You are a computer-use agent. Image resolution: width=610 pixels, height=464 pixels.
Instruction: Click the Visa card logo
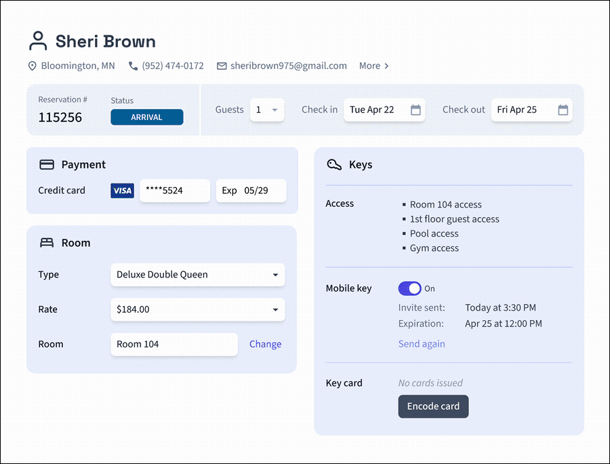tap(122, 191)
